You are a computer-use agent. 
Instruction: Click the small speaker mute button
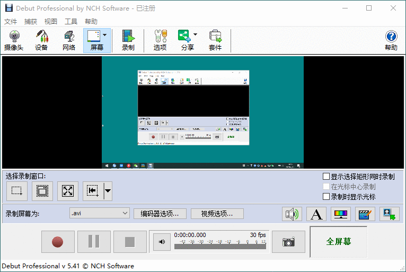point(162,242)
